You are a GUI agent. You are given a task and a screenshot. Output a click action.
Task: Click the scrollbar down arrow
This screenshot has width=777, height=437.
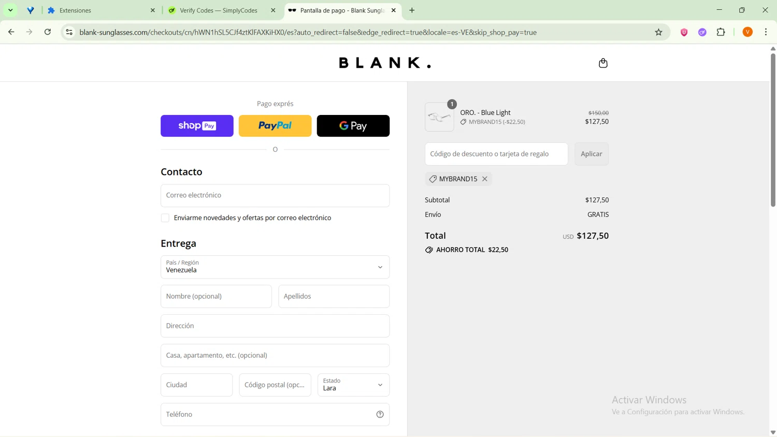point(773,432)
